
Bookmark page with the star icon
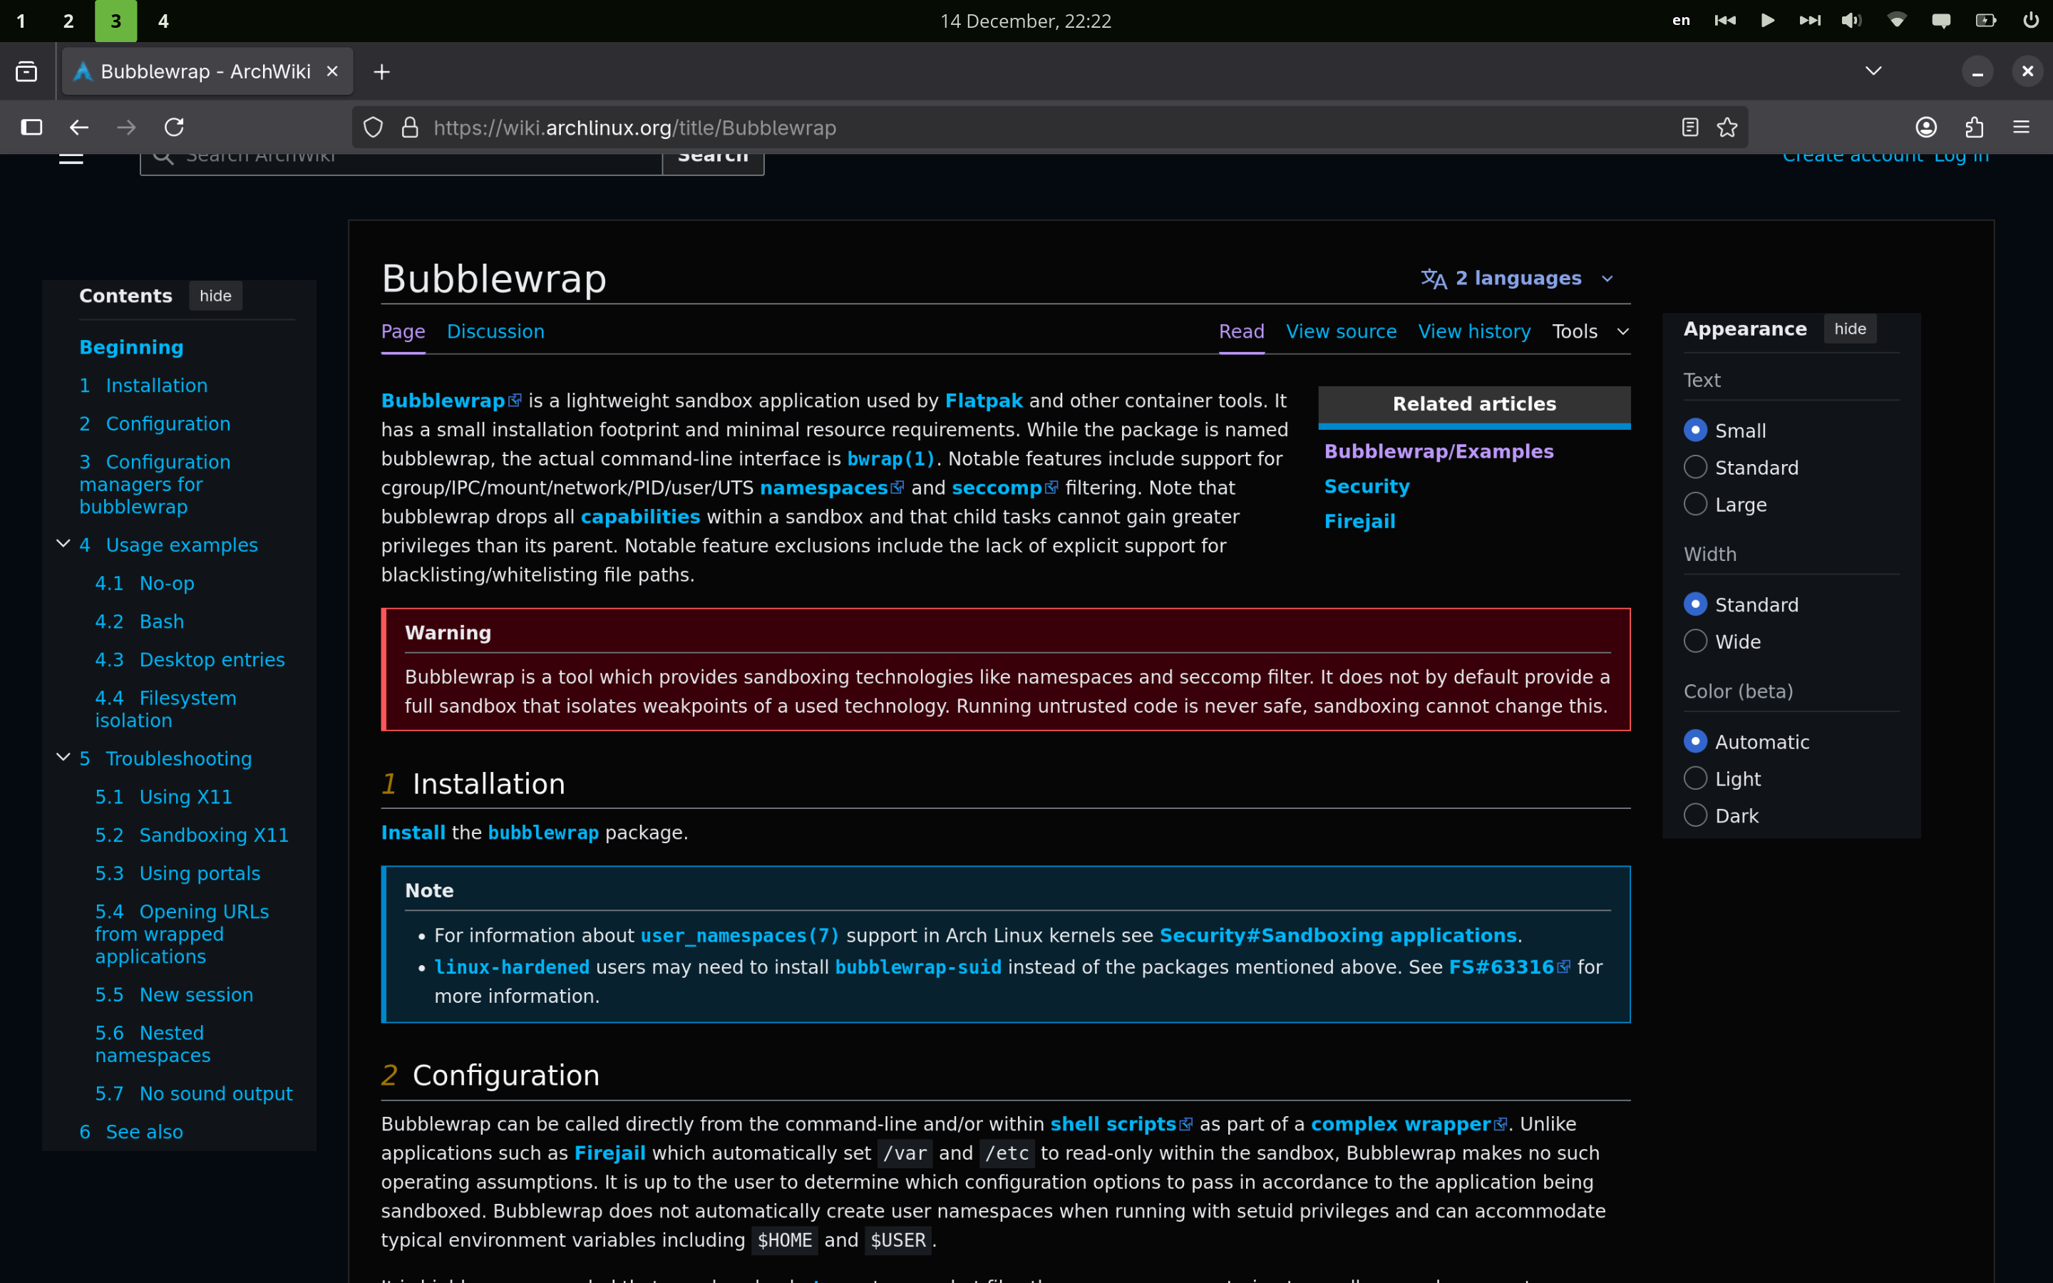(1727, 128)
